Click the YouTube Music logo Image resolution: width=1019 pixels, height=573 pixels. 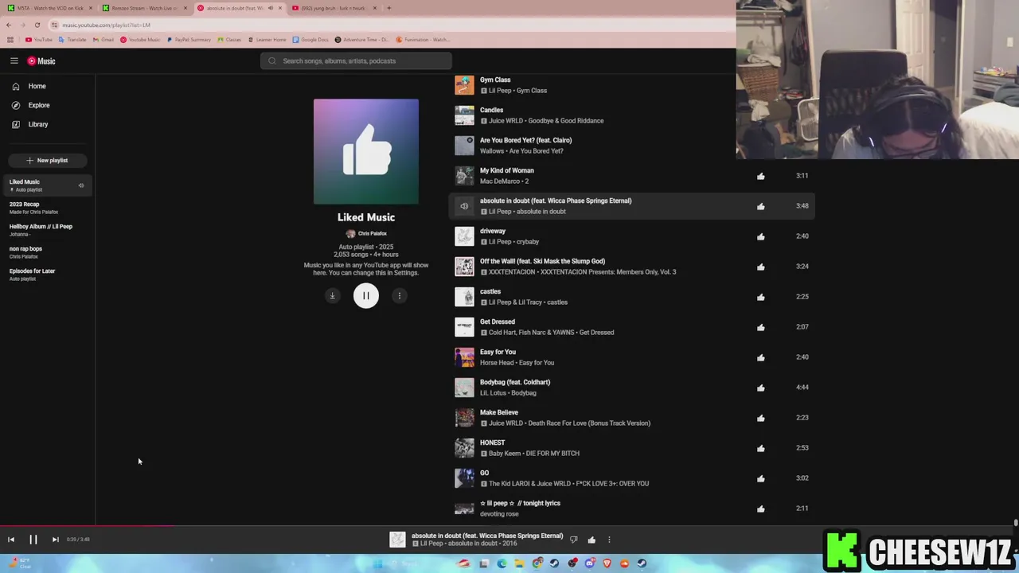pos(41,61)
